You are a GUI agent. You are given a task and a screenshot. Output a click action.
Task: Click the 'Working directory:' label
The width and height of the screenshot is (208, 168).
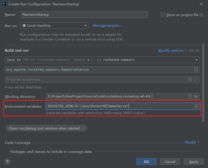[20, 97]
